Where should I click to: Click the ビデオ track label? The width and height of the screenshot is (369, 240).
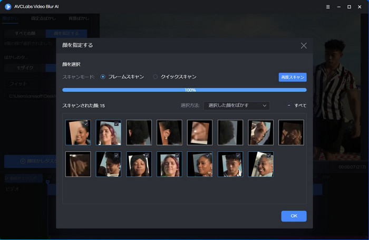pos(12,189)
